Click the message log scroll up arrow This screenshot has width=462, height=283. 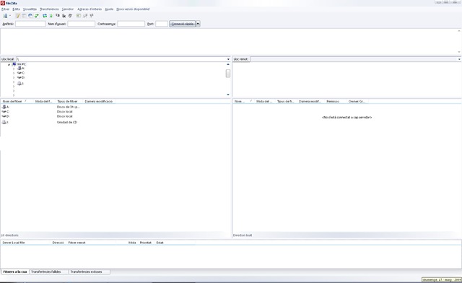click(x=459, y=31)
